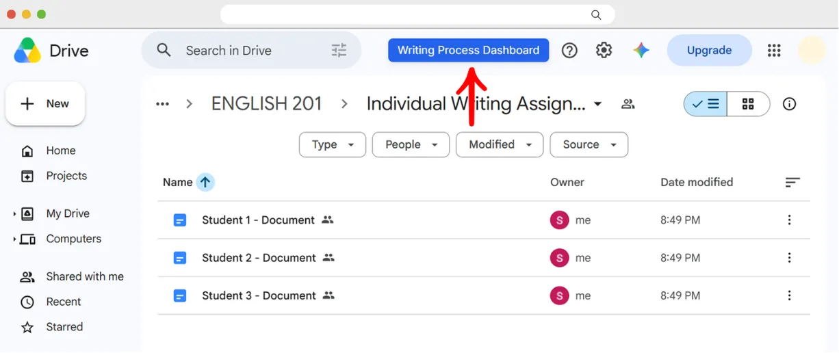Click the Owner column header
The image size is (839, 353).
[567, 182]
